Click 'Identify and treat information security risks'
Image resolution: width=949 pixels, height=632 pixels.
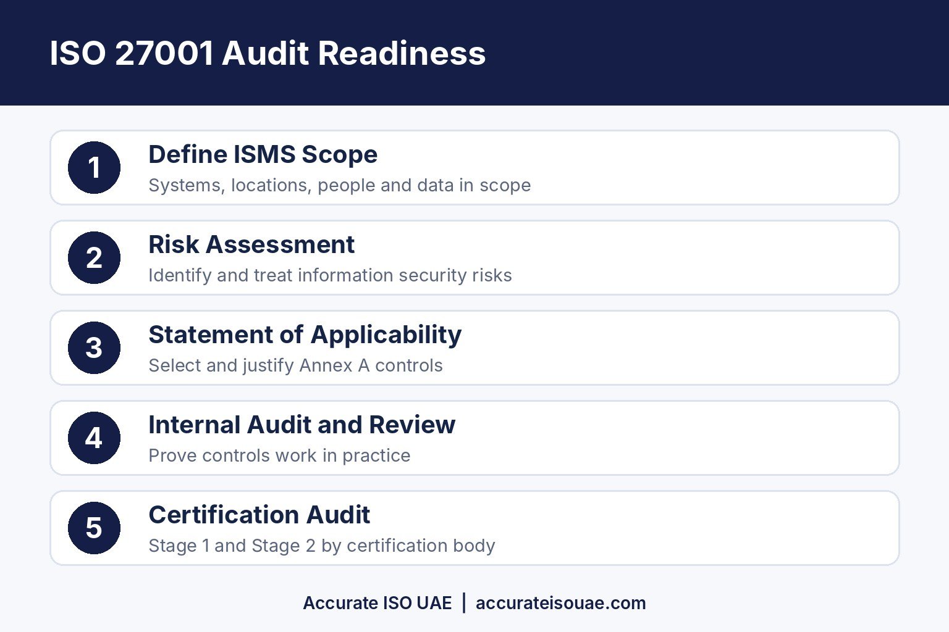click(x=330, y=275)
